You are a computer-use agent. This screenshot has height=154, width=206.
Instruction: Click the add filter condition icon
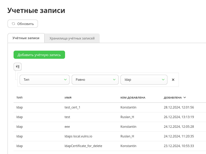point(17,67)
